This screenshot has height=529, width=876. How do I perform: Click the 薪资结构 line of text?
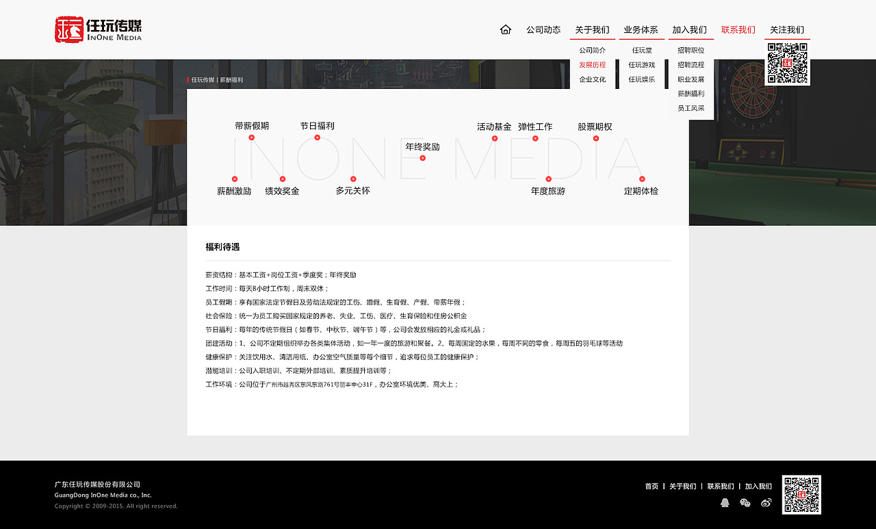281,274
